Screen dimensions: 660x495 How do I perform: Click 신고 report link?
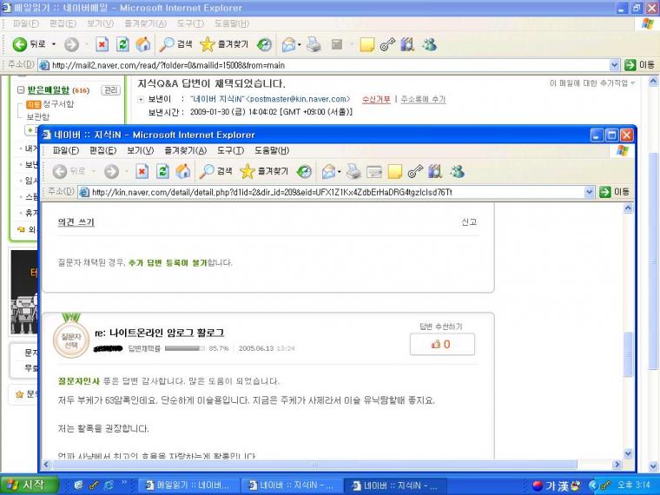469,221
